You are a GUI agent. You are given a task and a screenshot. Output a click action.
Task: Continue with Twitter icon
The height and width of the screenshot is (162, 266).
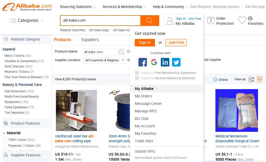[176, 62]
